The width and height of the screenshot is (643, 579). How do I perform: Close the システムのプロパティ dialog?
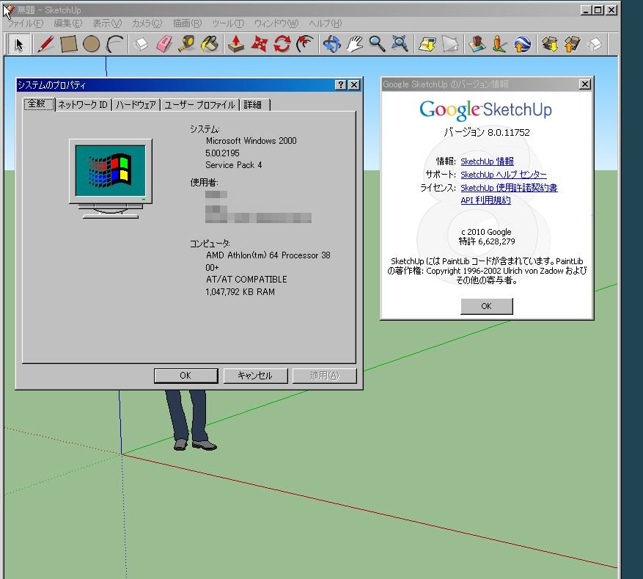tap(354, 85)
